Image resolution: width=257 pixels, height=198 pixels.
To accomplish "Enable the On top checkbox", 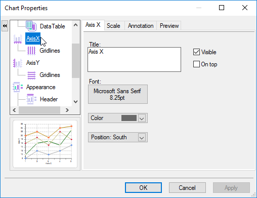I will coord(196,64).
